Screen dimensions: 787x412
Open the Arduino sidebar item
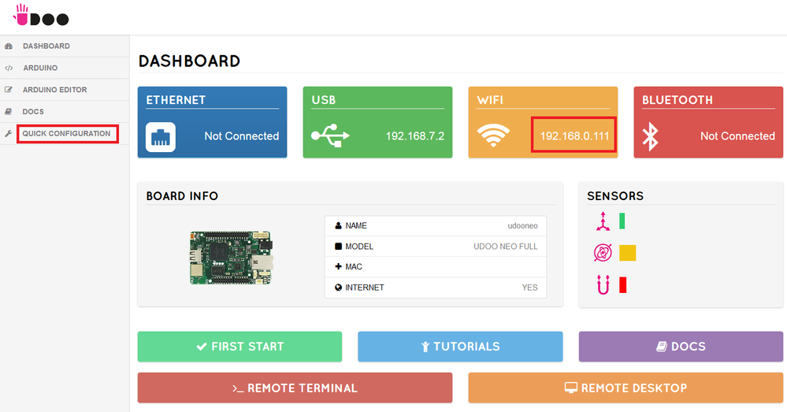pyautogui.click(x=40, y=68)
